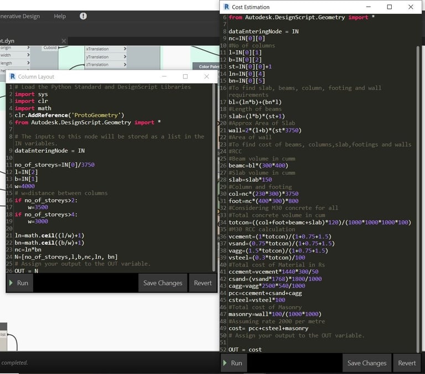Close the Cost Estimation window
Image resolution: width=425 pixels, height=374 pixels.
411,7
